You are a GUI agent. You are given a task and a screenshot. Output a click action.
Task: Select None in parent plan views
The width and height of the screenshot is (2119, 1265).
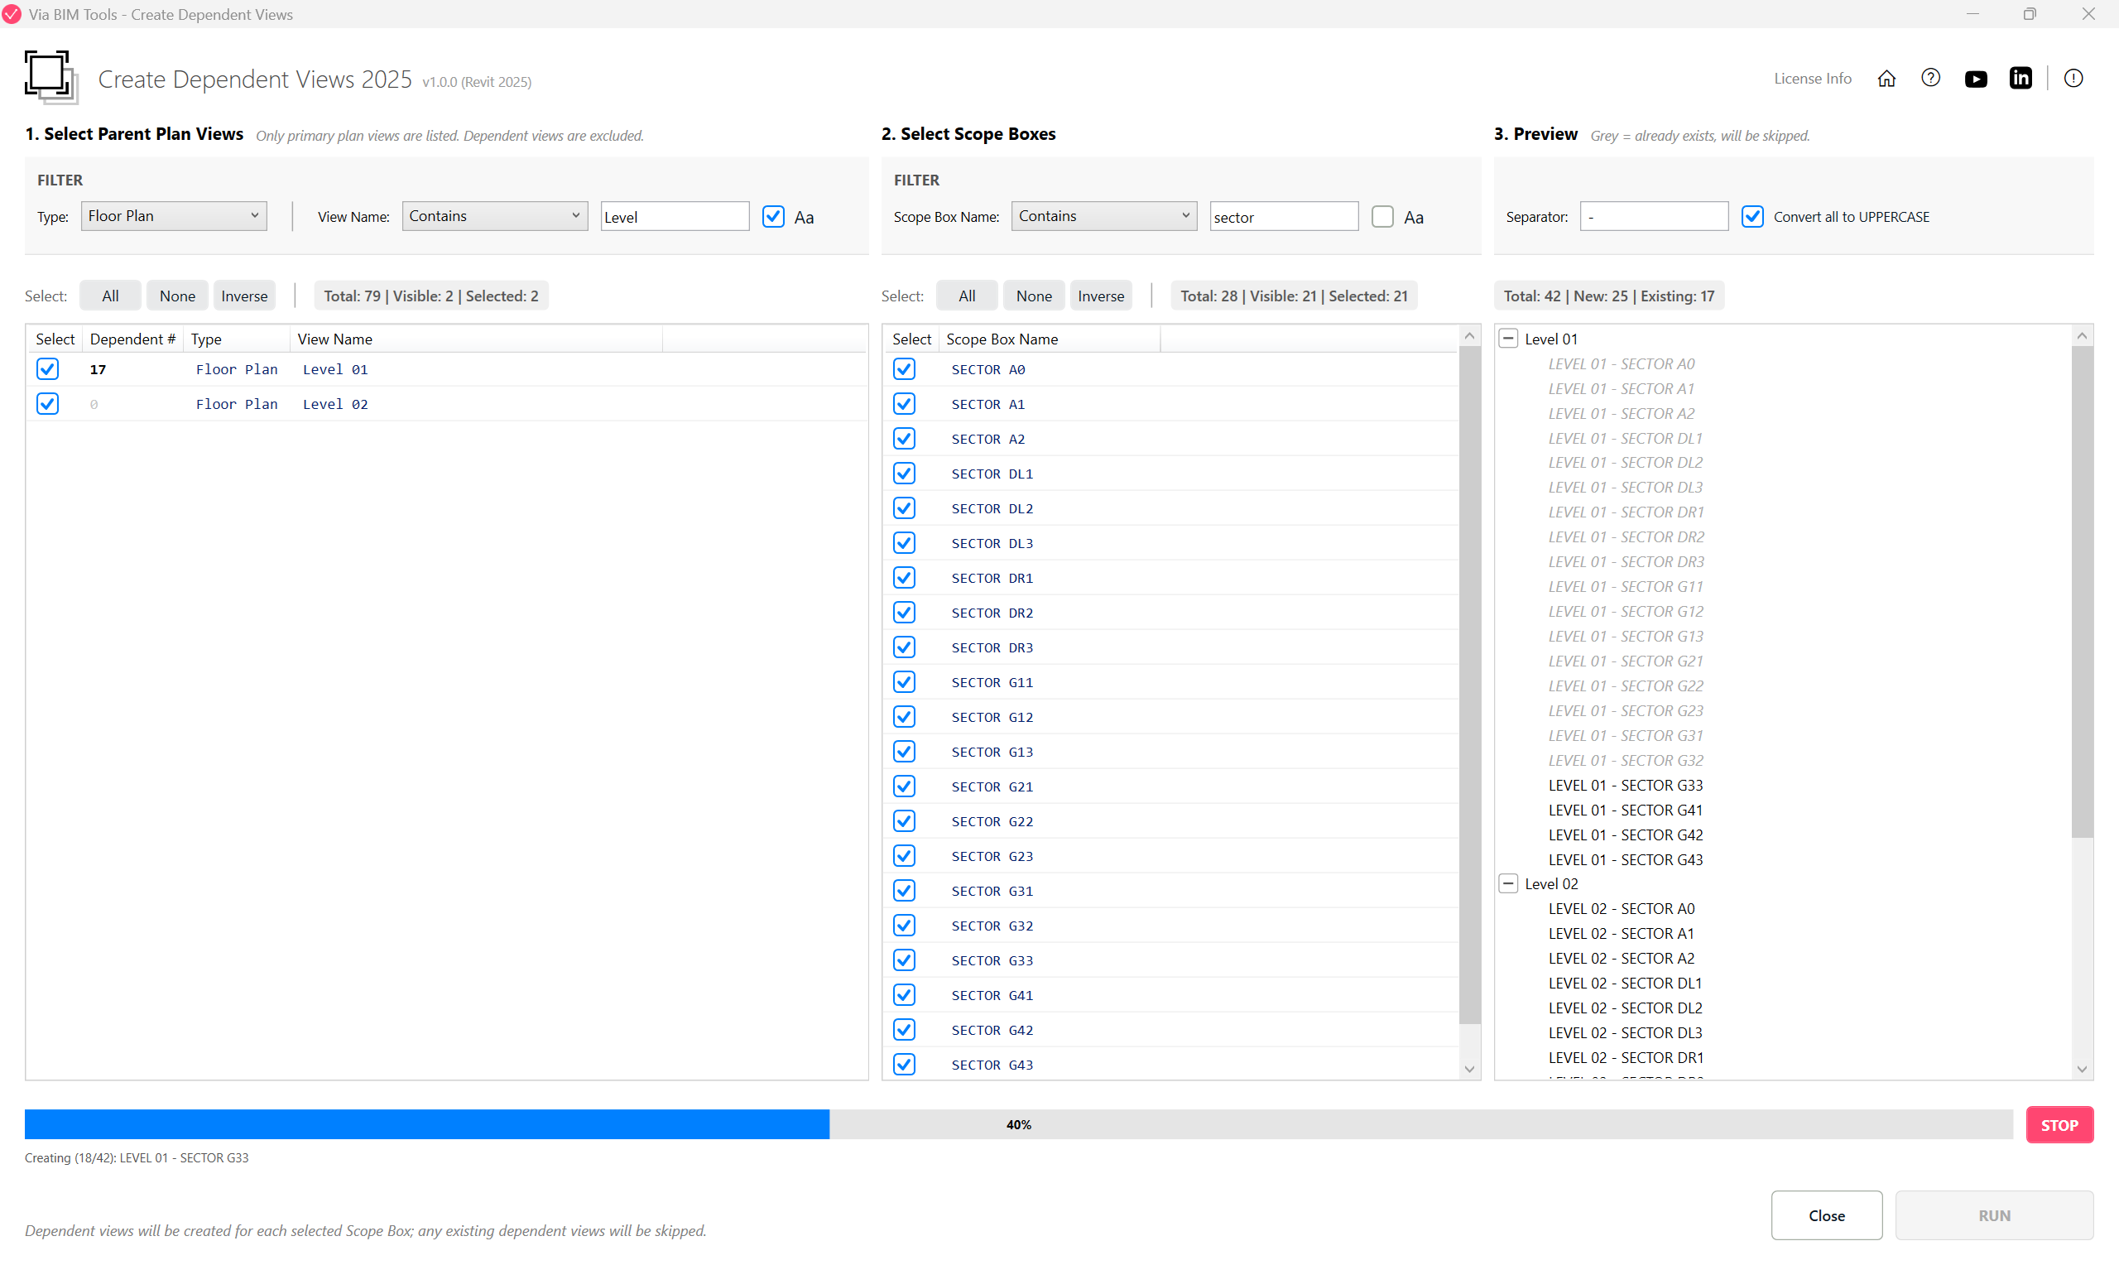(x=177, y=296)
